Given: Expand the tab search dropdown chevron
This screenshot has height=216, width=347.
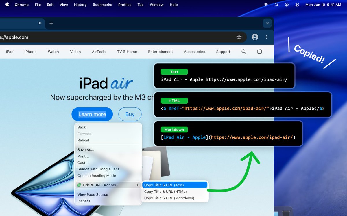Looking at the screenshot, I should (267, 23).
